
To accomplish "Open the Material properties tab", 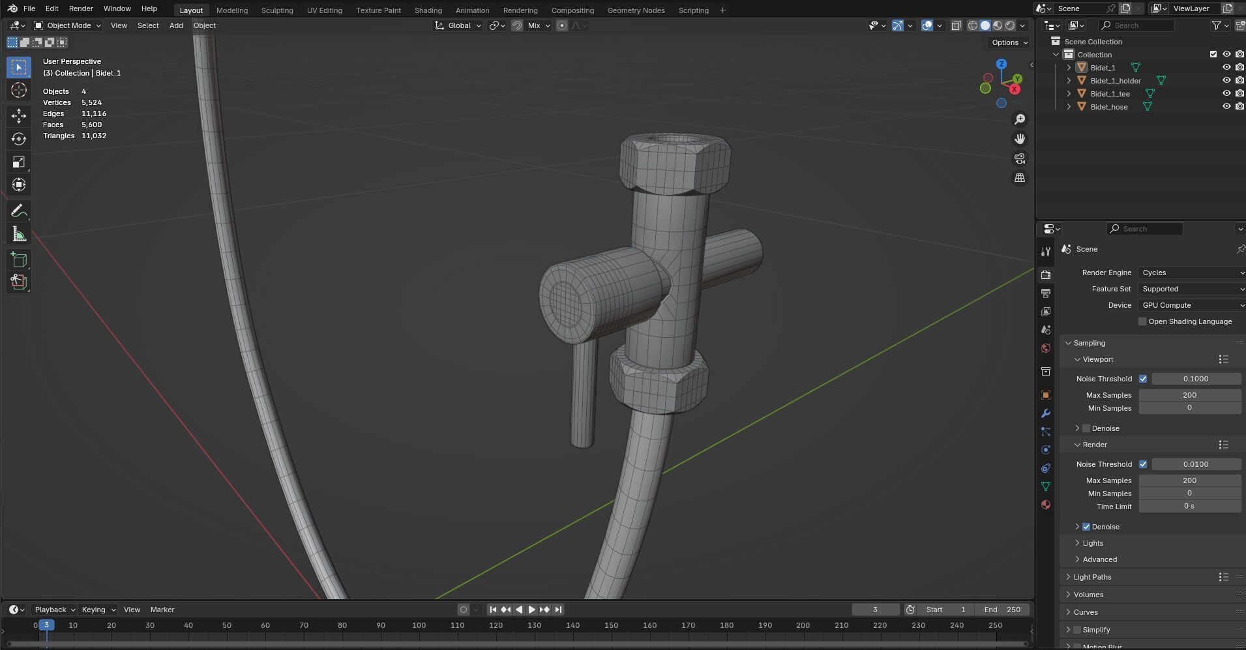I will [x=1046, y=505].
